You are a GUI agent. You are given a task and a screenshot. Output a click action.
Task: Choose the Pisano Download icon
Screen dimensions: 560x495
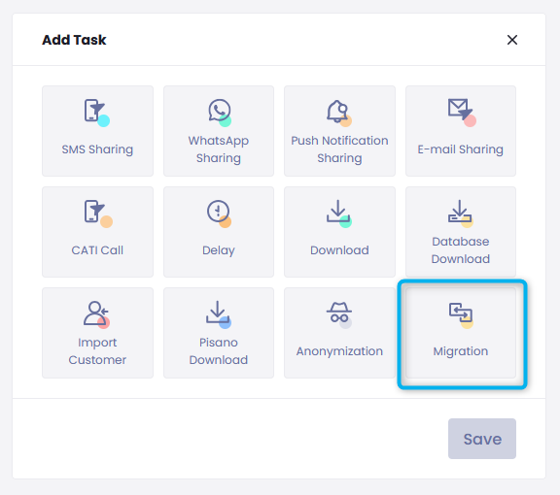pyautogui.click(x=218, y=314)
